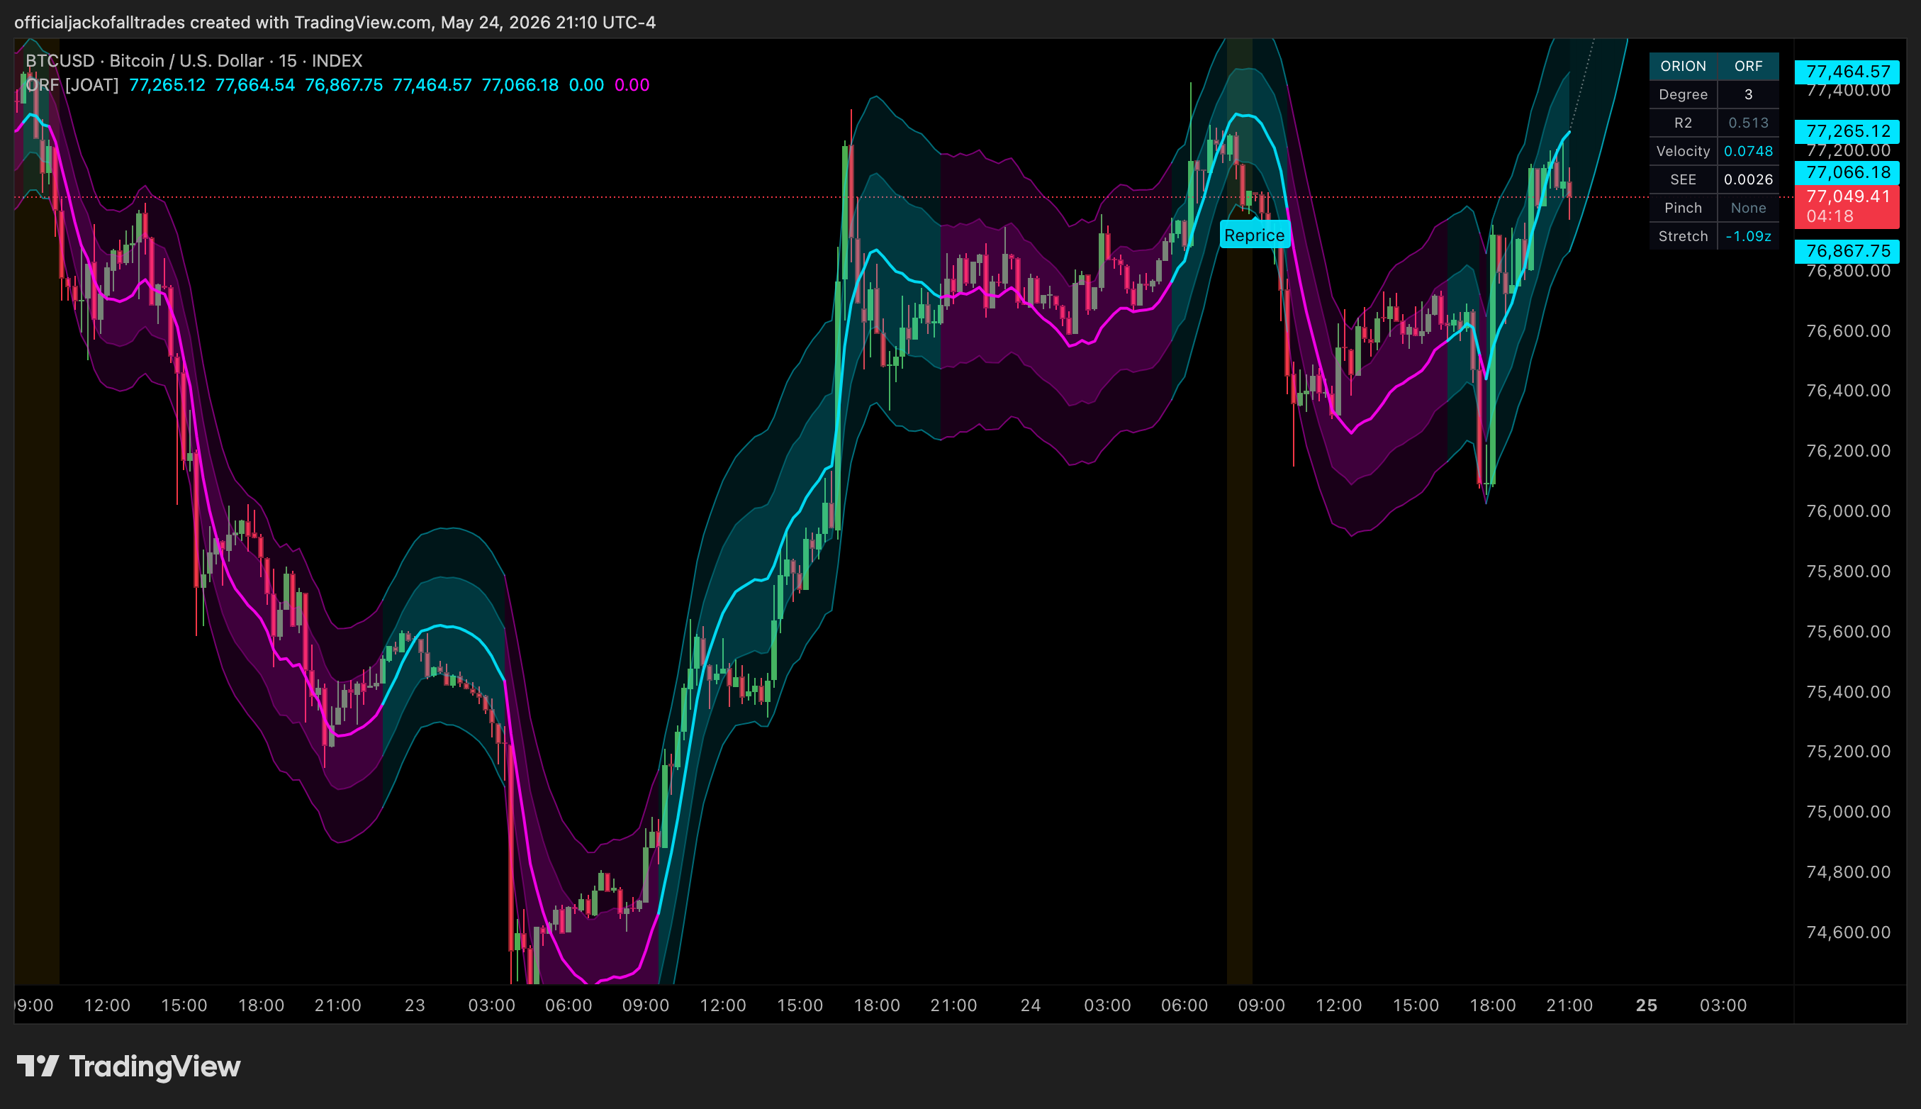The height and width of the screenshot is (1109, 1921).
Task: Click the 76,000.00 price scale tick
Action: tap(1848, 511)
